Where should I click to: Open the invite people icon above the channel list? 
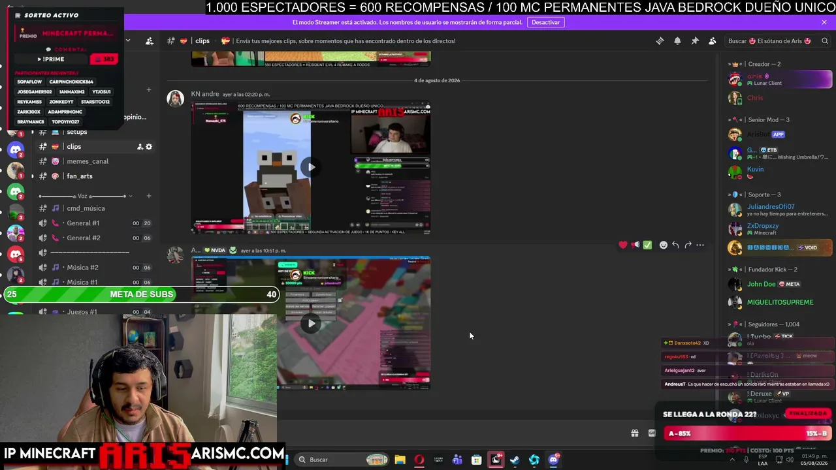tap(149, 40)
